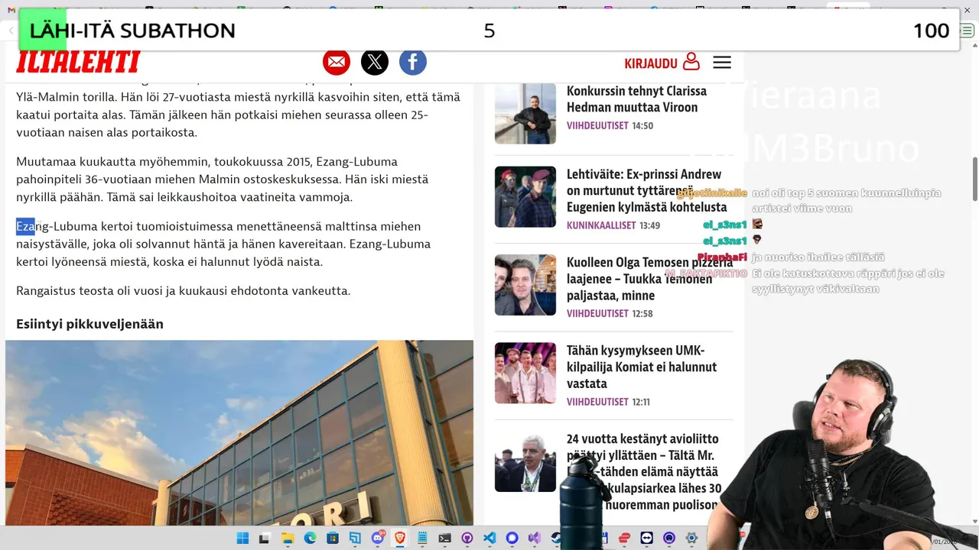Viewport: 979px width, 550px height.
Task: Click the ex-prince Andrew story thumbnail
Action: (525, 196)
